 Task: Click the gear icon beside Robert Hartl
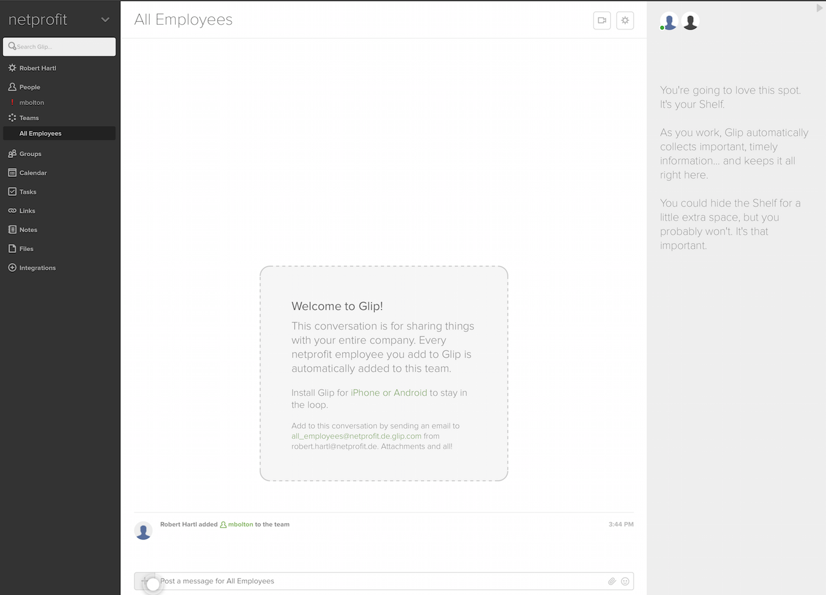click(x=12, y=68)
